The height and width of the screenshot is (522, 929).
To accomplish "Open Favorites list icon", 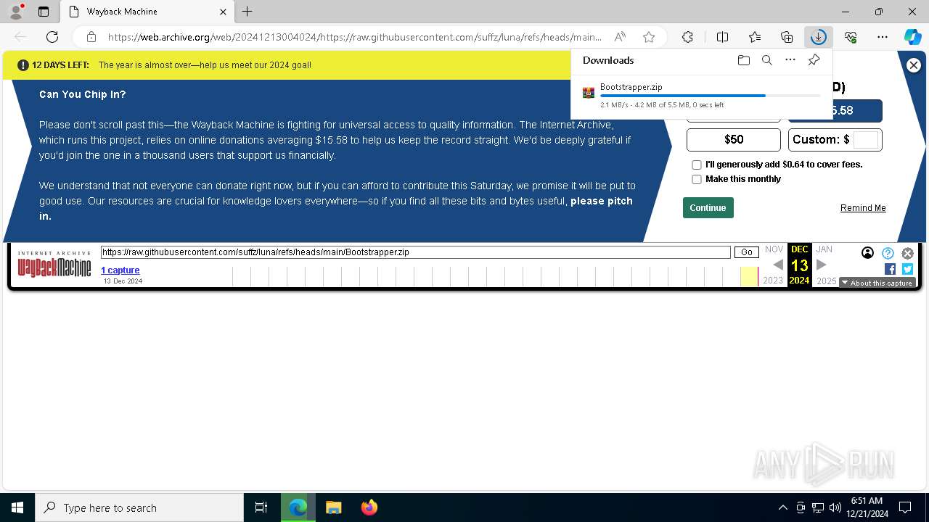I will [x=755, y=37].
